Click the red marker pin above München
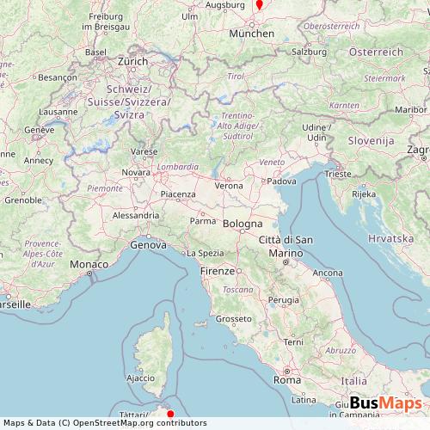This screenshot has width=430, height=430. tap(260, 4)
